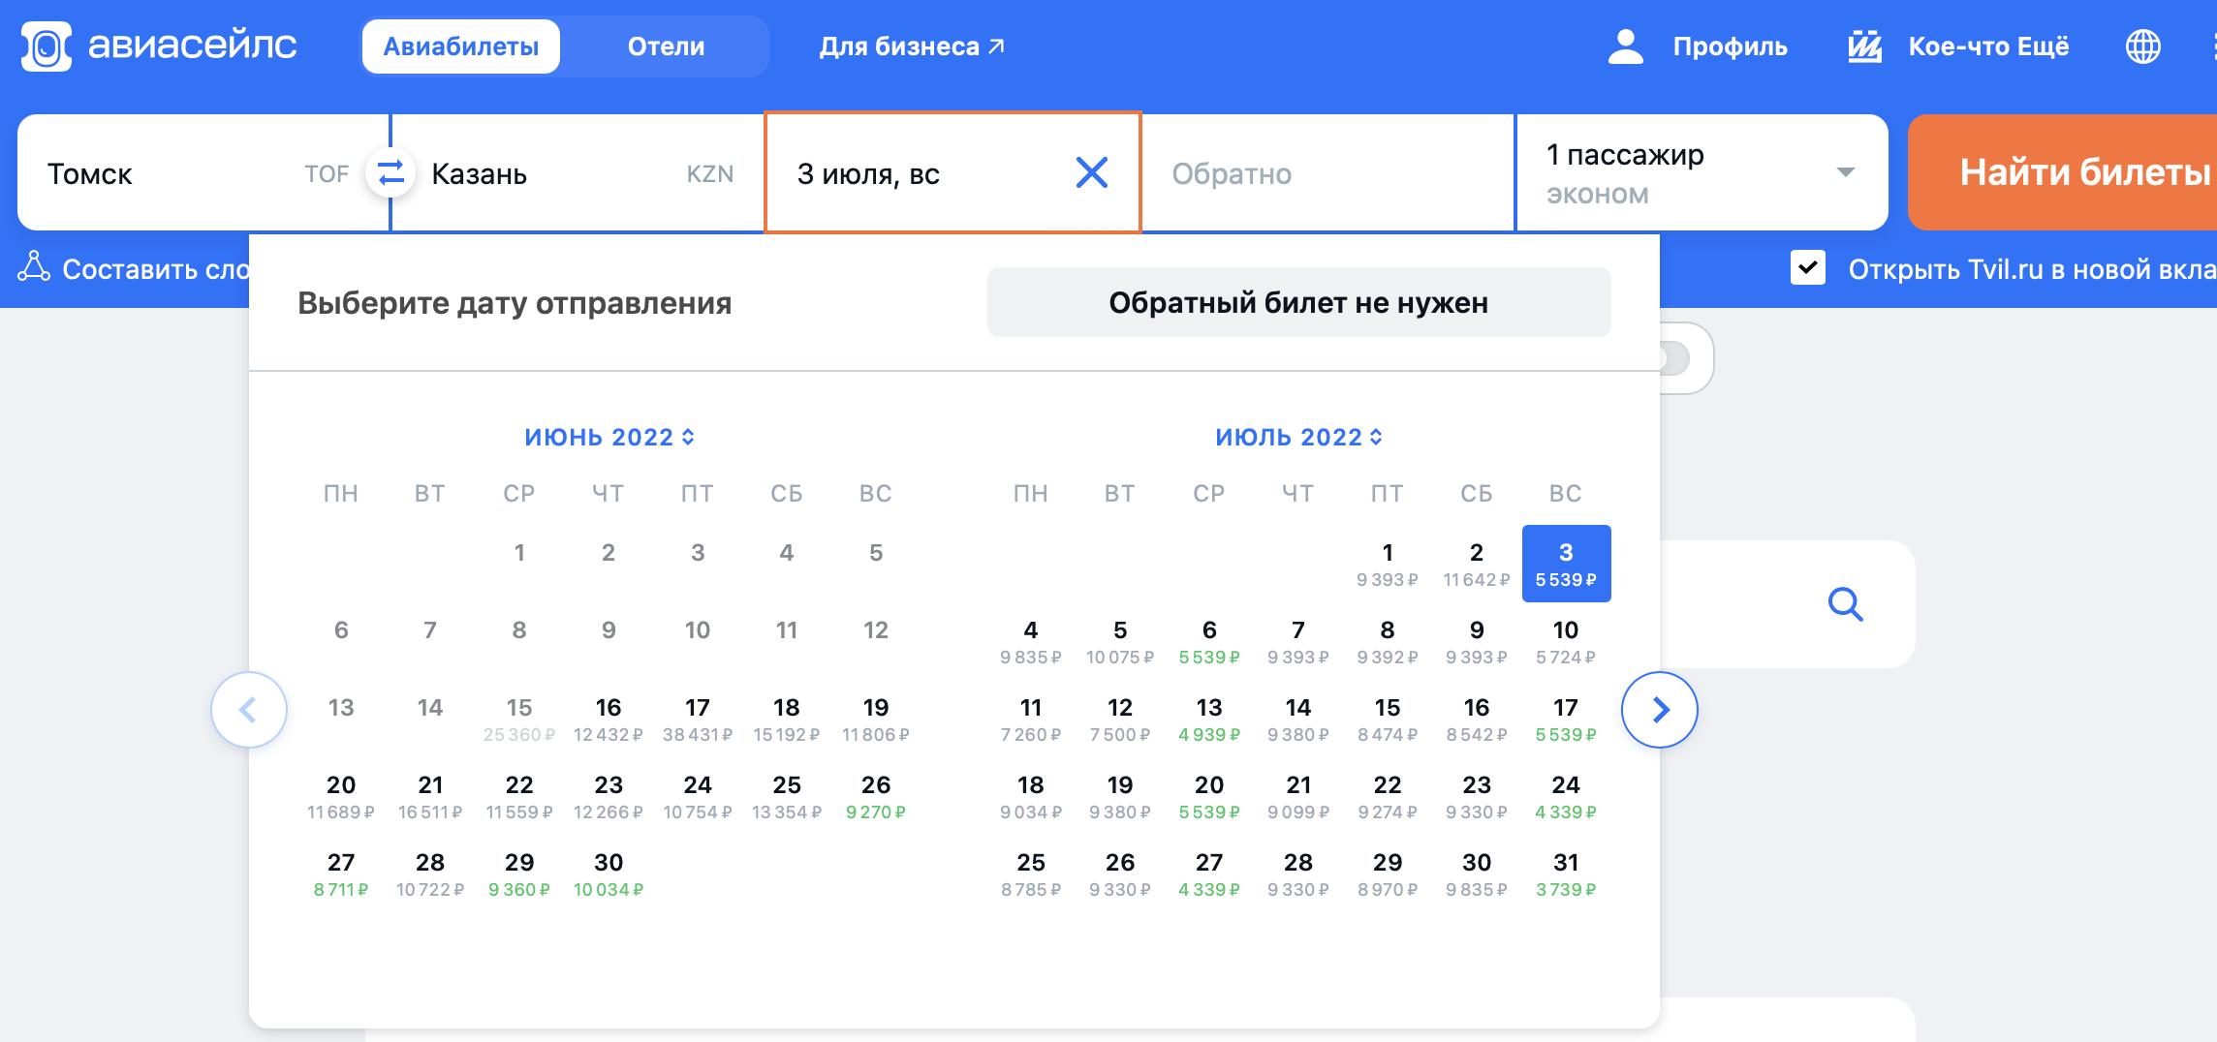
Task: Select July 11 priced 7 260 ₽
Action: coord(1031,719)
